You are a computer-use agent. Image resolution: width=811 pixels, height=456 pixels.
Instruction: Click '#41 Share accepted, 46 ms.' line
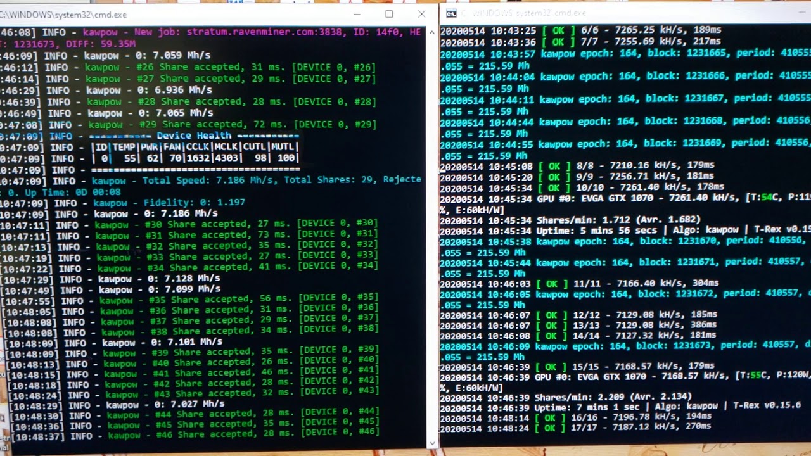pyautogui.click(x=191, y=370)
